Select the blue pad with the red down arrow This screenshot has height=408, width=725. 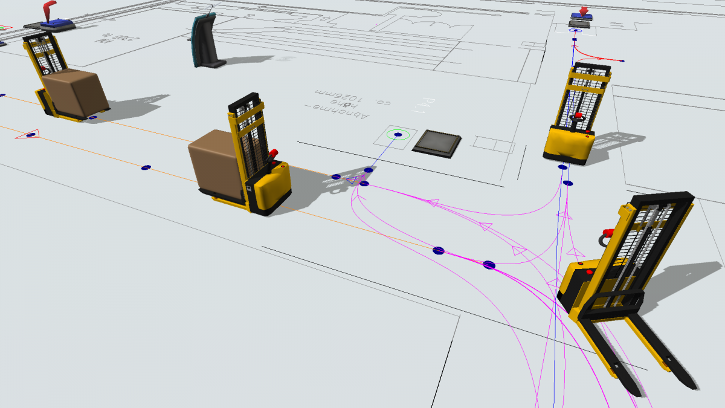click(581, 18)
